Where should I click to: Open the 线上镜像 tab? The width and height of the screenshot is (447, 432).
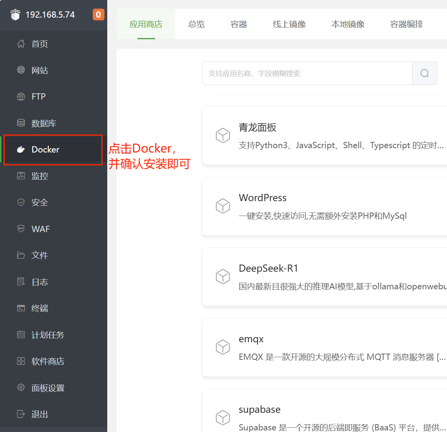(x=289, y=24)
